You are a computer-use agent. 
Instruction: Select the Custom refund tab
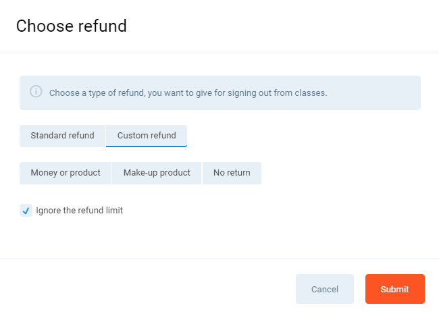click(x=147, y=136)
